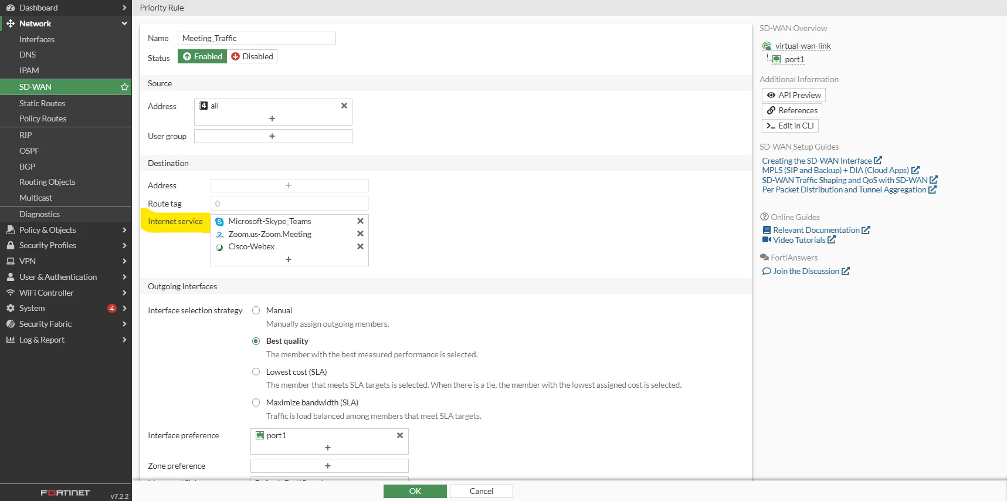Expand the WiFi Controller chevron
Image resolution: width=1007 pixels, height=501 pixels.
tap(124, 293)
